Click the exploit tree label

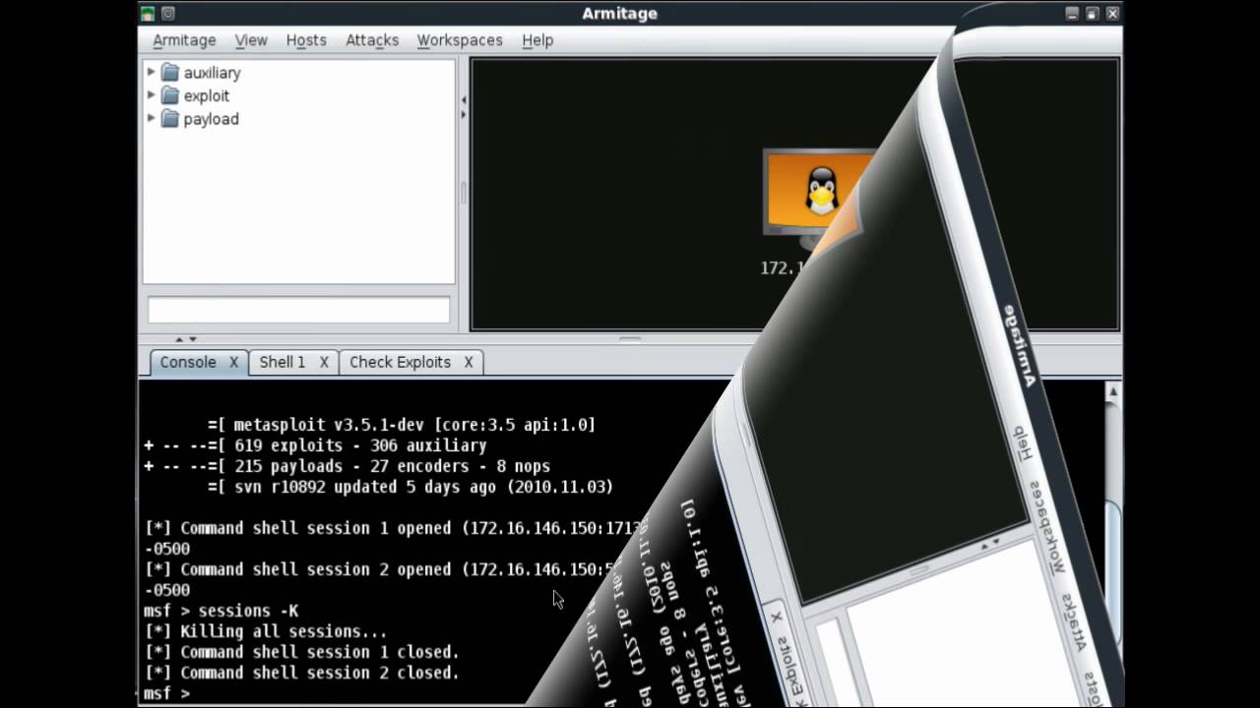point(207,95)
